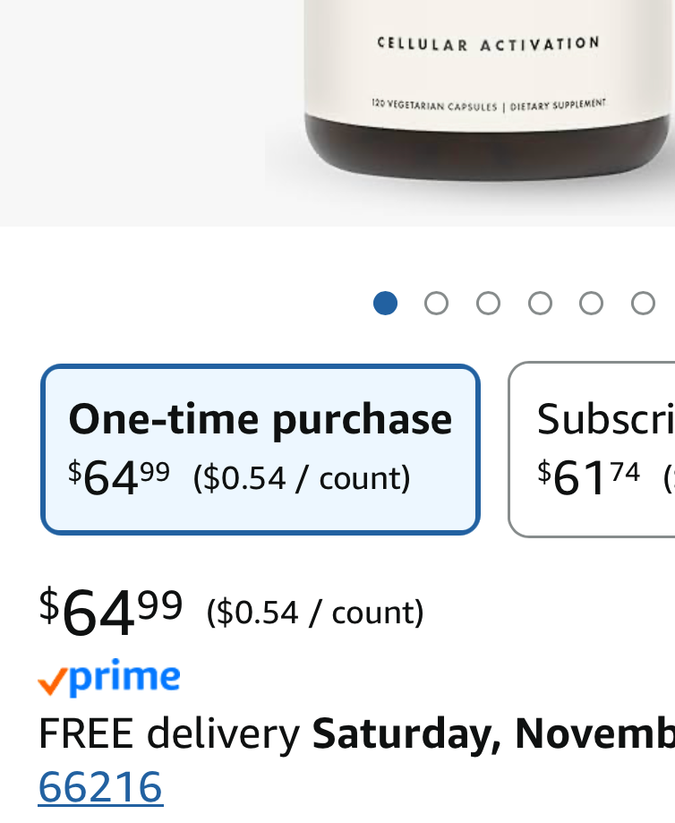Click the Cellular Activation label on bottle
Image resolution: width=675 pixels, height=823 pixels.
coord(488,43)
